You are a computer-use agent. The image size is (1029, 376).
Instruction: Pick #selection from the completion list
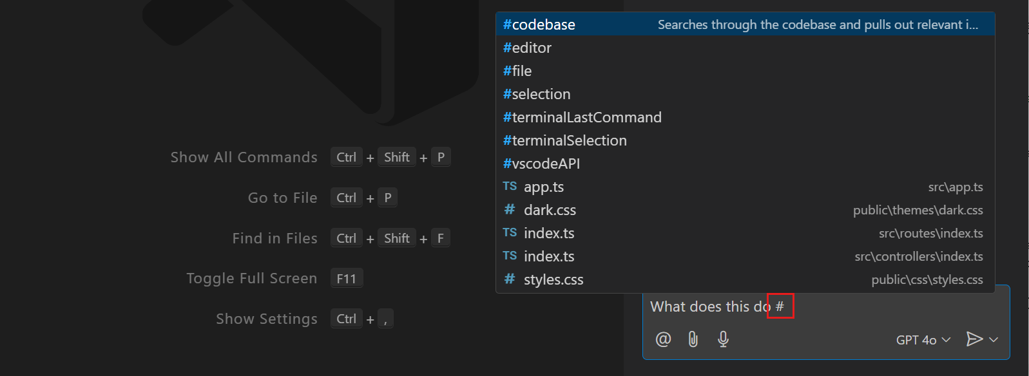537,94
